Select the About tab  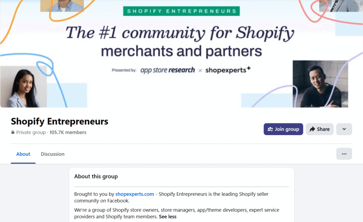click(23, 154)
